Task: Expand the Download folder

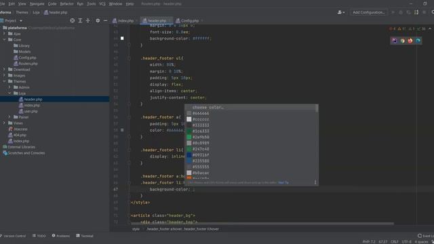Action: click(4, 69)
